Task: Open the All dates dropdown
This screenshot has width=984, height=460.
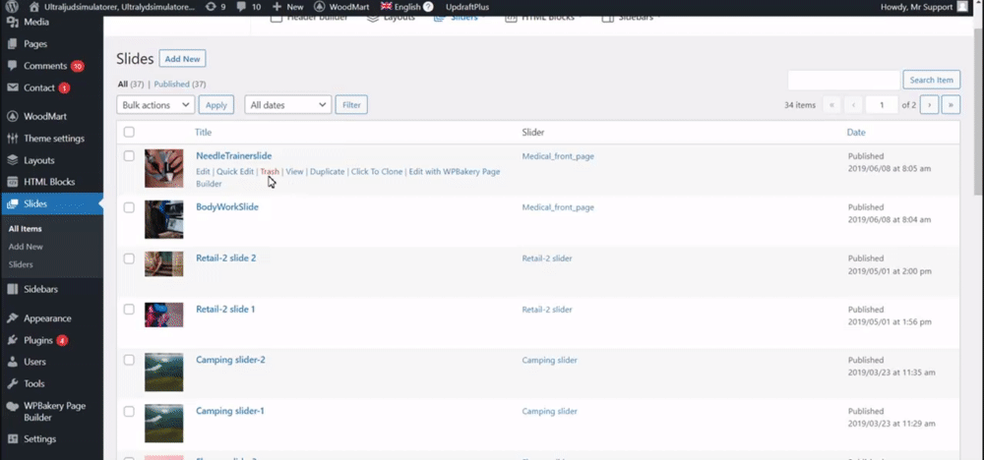Action: (288, 104)
